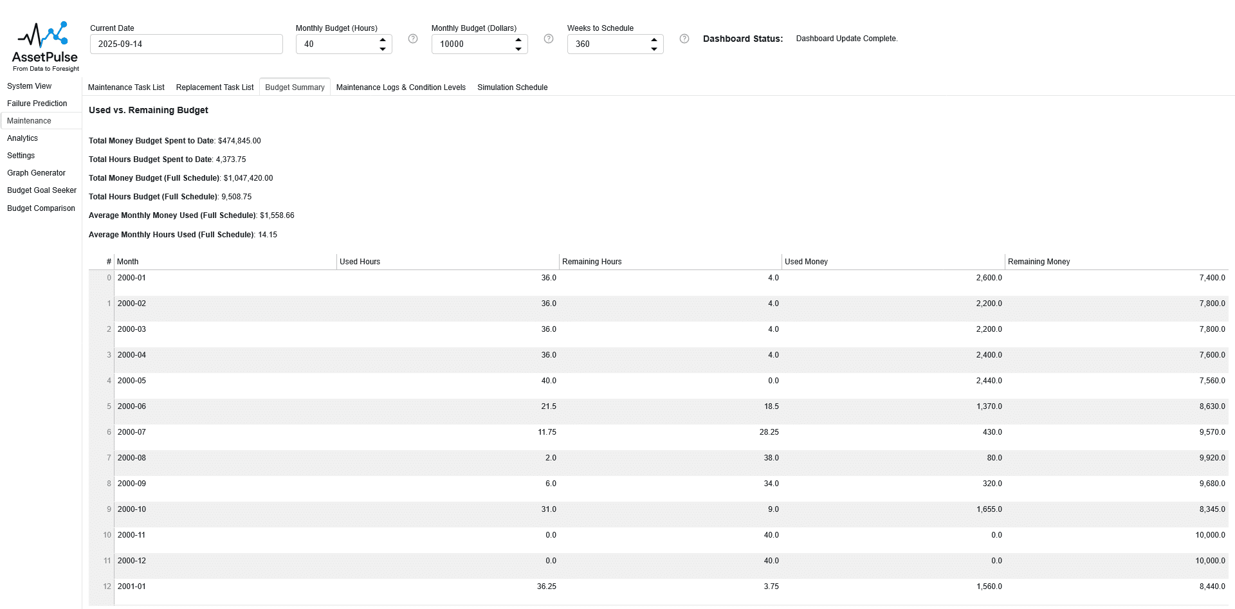Screen dimensions: 1235x609
Task: Decrease Monthly Budget Hours with down arrow
Action: [x=383, y=49]
